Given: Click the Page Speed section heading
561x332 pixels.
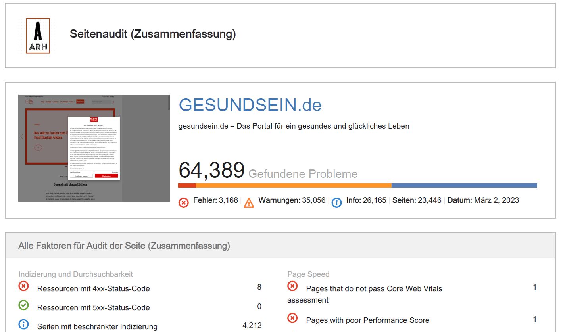Looking at the screenshot, I should [x=308, y=274].
